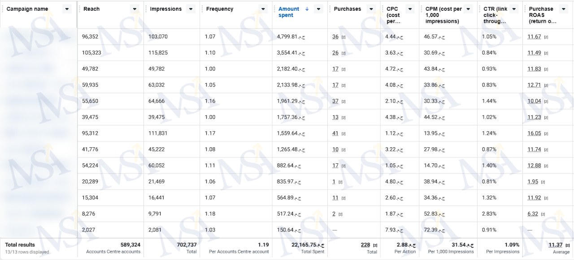Click the CPM value 72.39
The image size is (574, 260).
click(434, 230)
